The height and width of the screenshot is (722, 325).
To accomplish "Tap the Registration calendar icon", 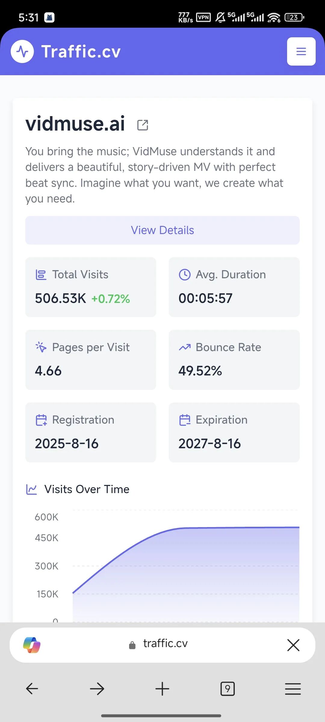I will 41,420.
